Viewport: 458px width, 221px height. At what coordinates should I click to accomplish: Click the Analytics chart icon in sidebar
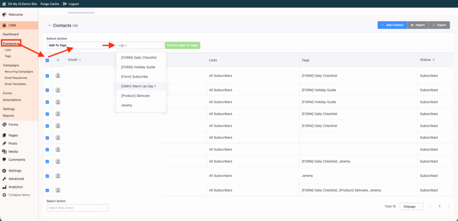point(4,187)
